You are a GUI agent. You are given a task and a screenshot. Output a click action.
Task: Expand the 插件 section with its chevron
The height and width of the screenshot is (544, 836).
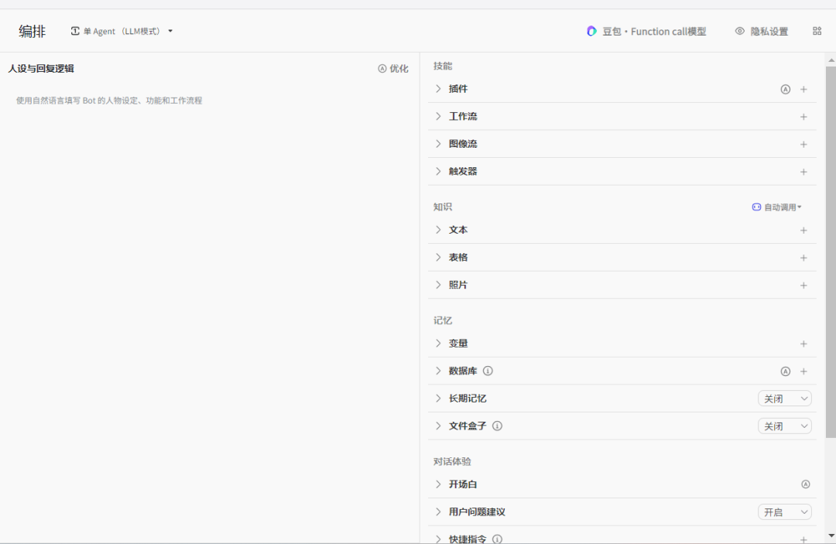pyautogui.click(x=439, y=89)
